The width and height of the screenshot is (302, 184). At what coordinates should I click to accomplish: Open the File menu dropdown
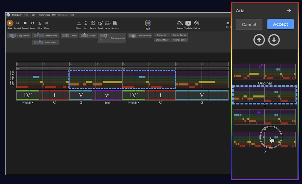point(27,15)
